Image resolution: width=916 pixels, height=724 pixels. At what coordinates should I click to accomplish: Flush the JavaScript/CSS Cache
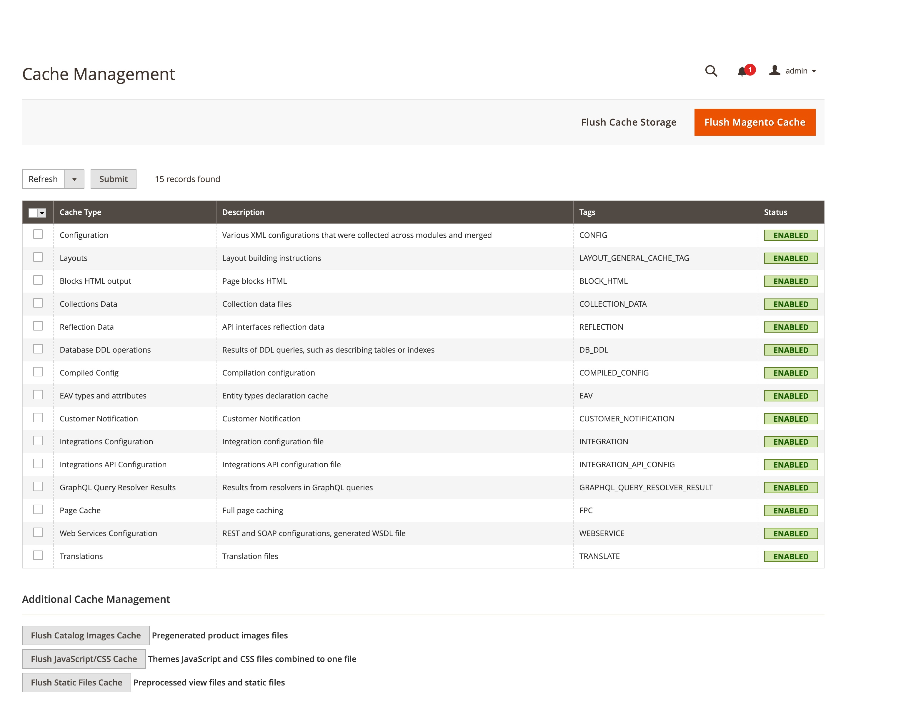coord(83,659)
